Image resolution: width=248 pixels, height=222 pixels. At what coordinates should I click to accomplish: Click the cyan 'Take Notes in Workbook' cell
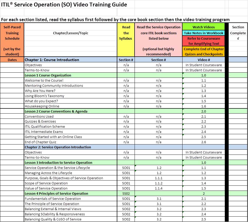click(x=203, y=33)
